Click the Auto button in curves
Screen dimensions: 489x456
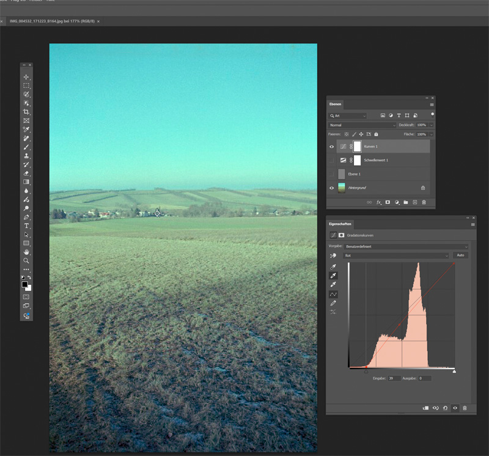pyautogui.click(x=460, y=255)
